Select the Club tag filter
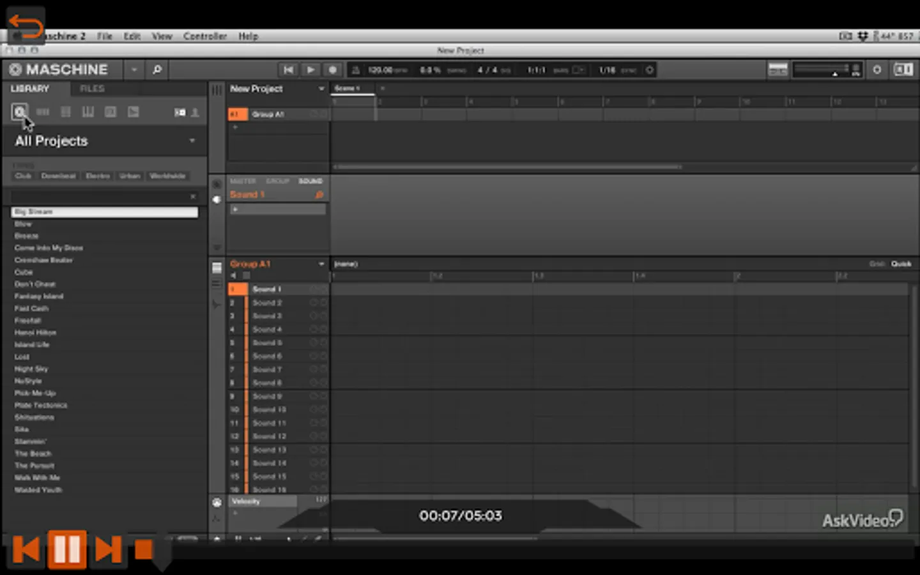Viewport: 920px width, 575px height. (x=23, y=176)
